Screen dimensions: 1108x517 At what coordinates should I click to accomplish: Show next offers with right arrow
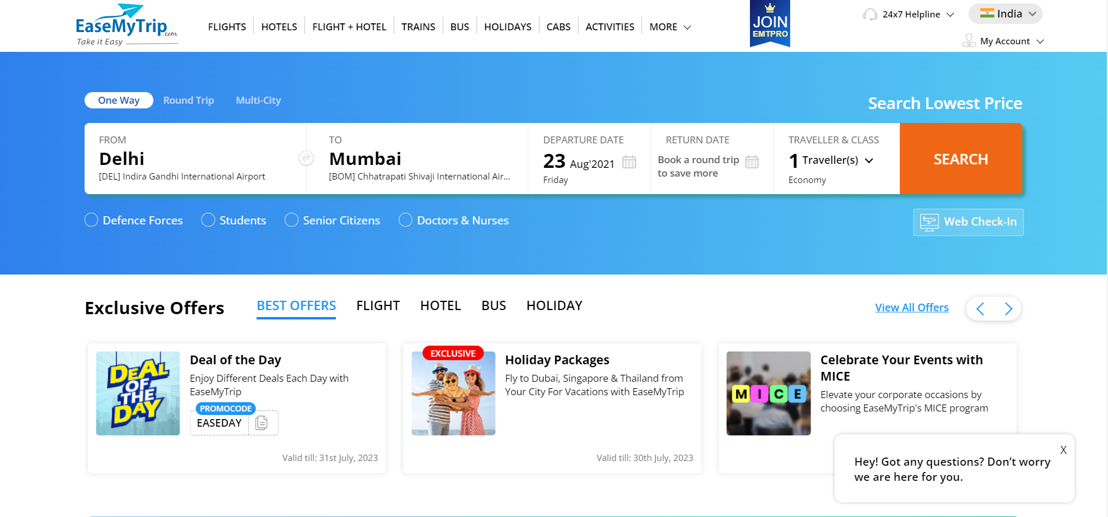pyautogui.click(x=1008, y=308)
